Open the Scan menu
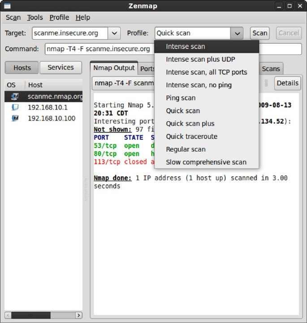Screen dimensions: 307x323 [x=13, y=17]
